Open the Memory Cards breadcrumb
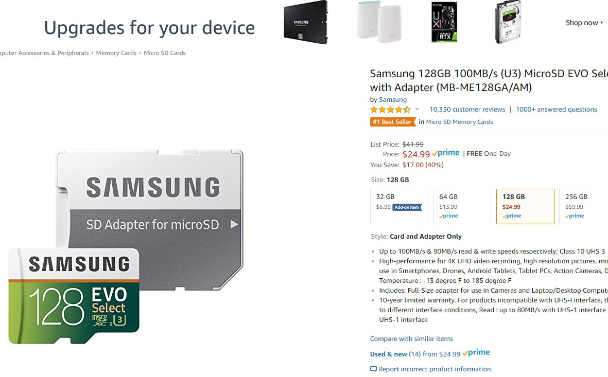The image size is (608, 377). pyautogui.click(x=116, y=53)
